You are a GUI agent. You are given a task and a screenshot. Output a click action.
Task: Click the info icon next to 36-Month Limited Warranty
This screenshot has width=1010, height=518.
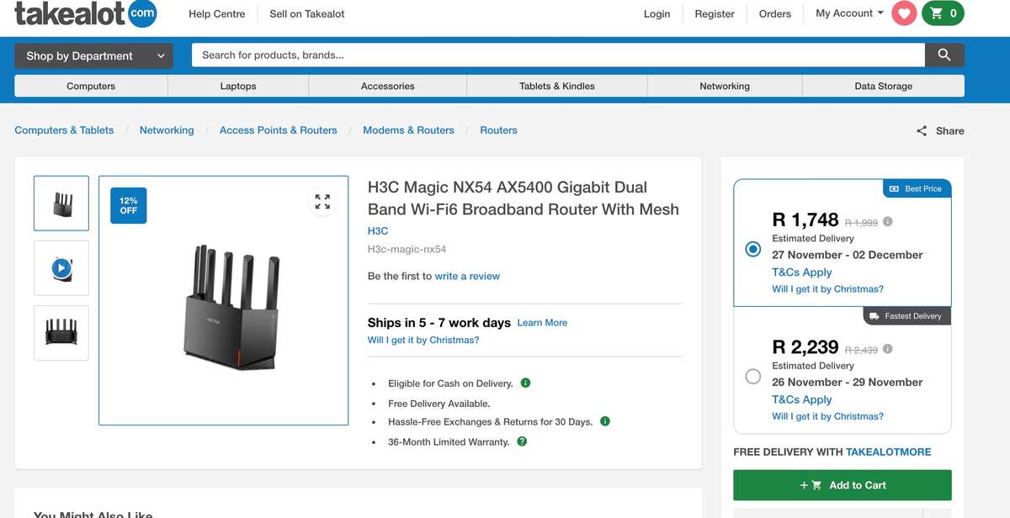(x=522, y=441)
